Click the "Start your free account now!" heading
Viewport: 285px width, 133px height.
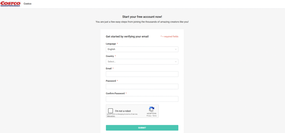[142, 17]
